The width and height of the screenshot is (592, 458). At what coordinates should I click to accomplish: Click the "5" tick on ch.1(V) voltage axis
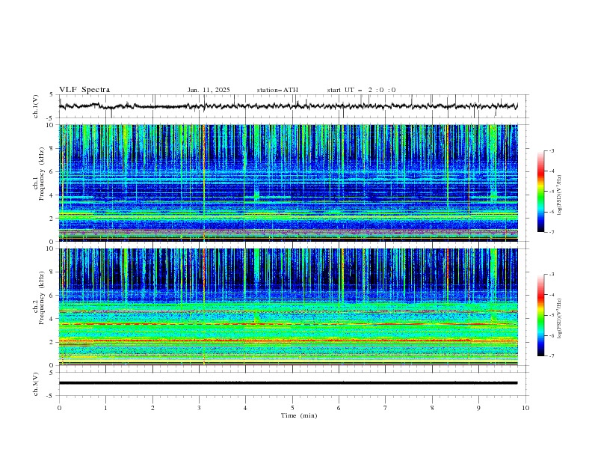(x=52, y=94)
